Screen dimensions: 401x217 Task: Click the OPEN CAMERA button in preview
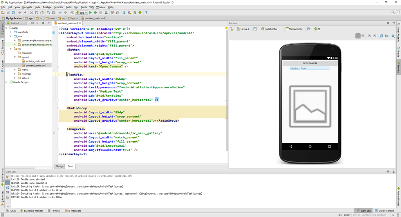(310, 63)
